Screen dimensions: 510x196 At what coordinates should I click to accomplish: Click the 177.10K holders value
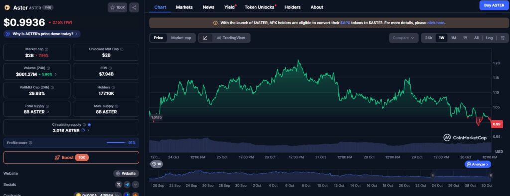pos(106,93)
